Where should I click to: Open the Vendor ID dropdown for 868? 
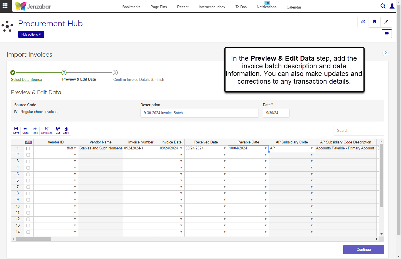75,148
